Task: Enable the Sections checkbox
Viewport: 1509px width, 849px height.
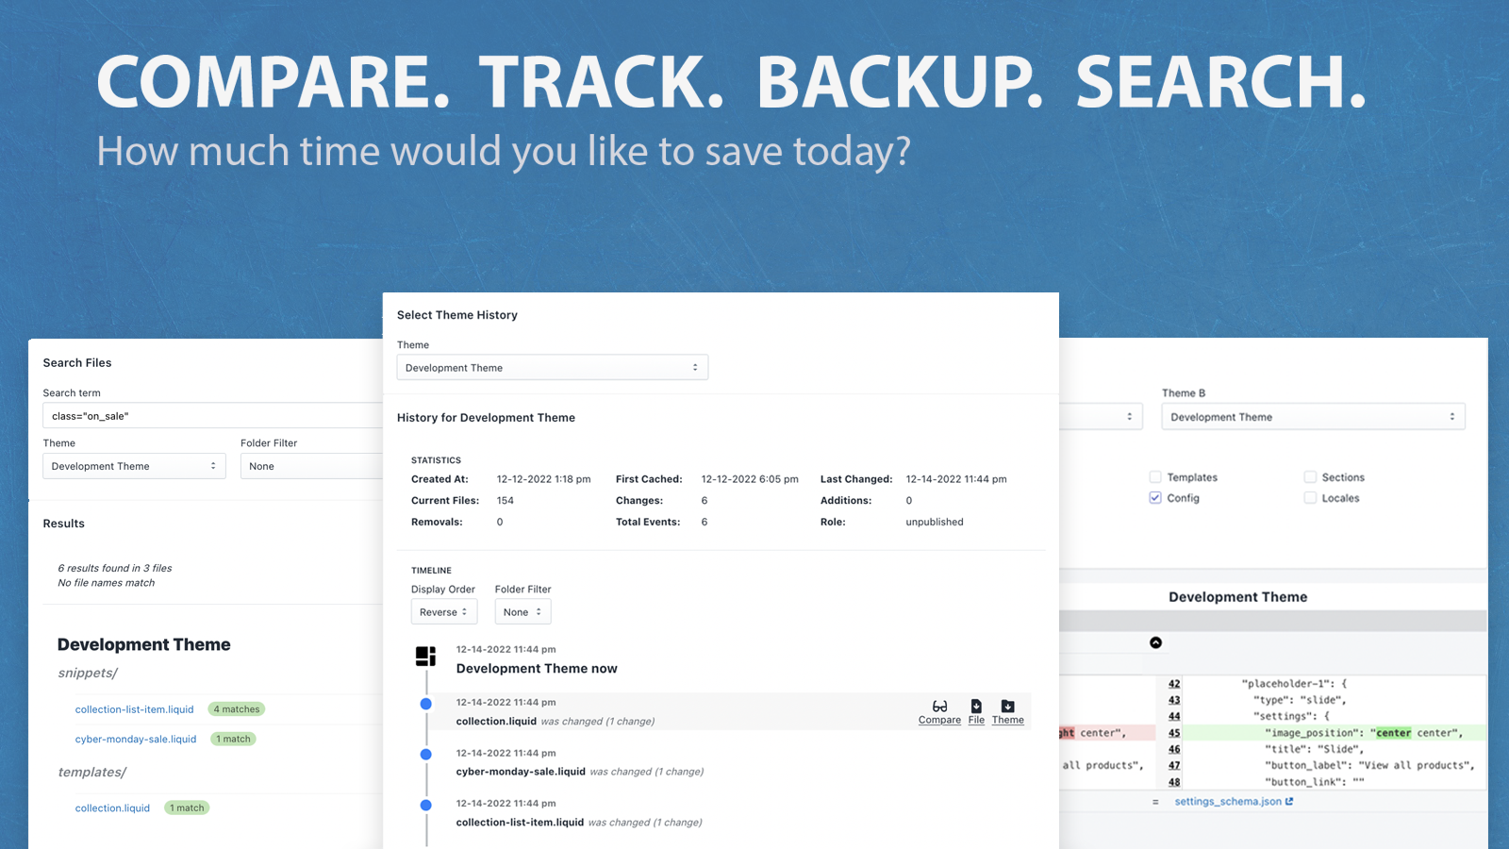Action: click(1310, 477)
